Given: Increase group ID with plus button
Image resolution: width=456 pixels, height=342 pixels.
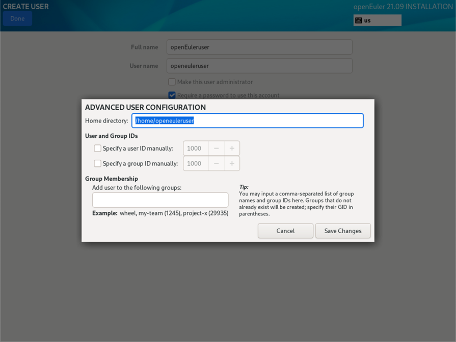Looking at the screenshot, I should tap(232, 164).
